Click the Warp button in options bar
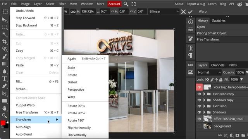This screenshot has height=139, width=248. click(203, 12)
